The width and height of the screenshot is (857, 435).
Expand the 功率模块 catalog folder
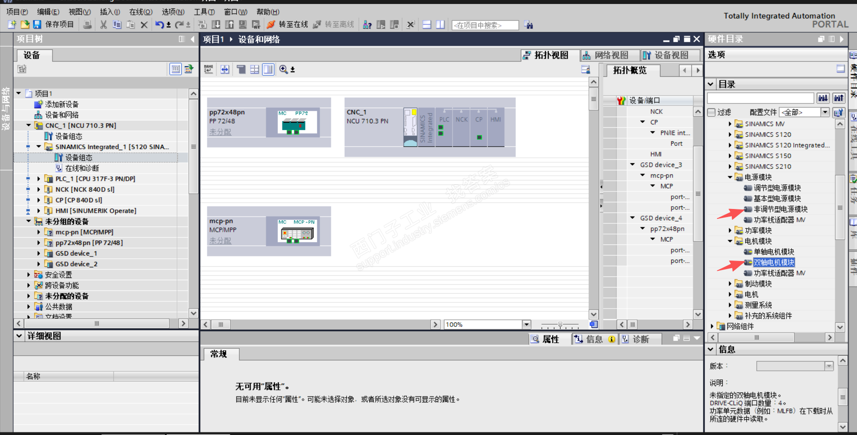pos(730,231)
